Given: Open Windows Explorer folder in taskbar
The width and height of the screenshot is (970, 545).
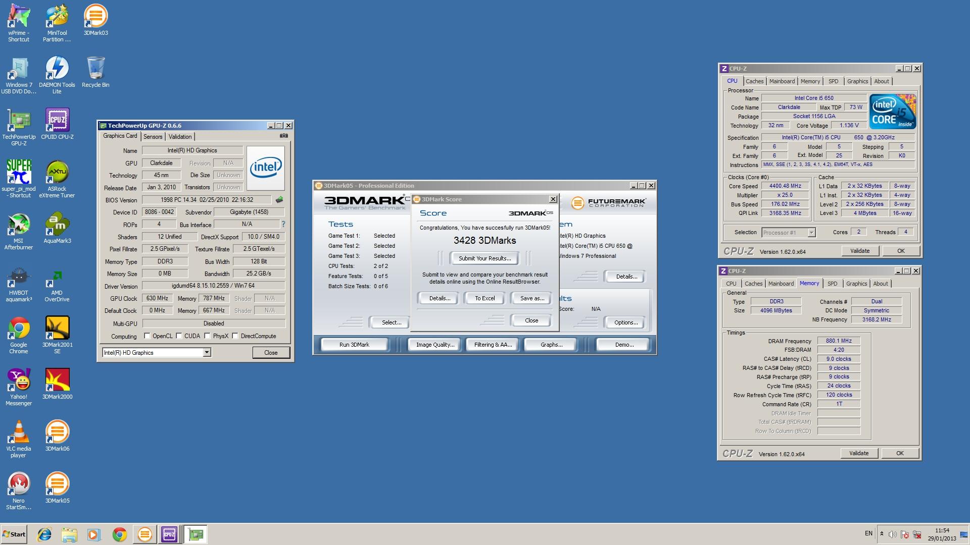Looking at the screenshot, I should pyautogui.click(x=69, y=534).
